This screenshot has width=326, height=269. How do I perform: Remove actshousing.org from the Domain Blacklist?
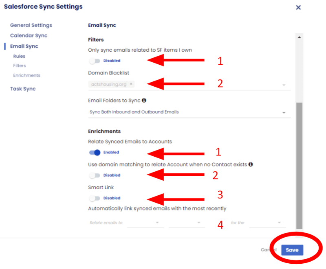(131, 83)
